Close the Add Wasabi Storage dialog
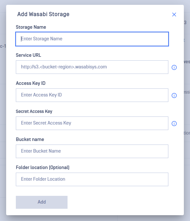The image size is (190, 221). click(x=174, y=15)
